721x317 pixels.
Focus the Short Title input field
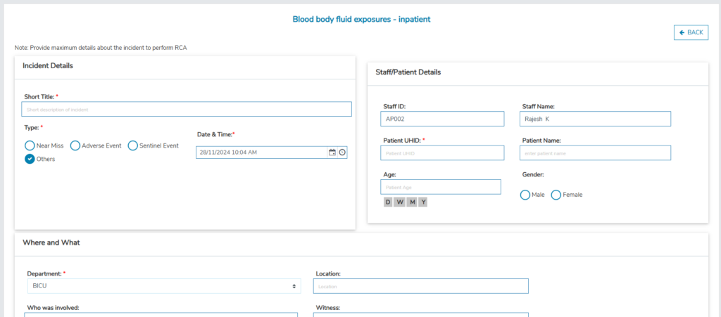186,110
